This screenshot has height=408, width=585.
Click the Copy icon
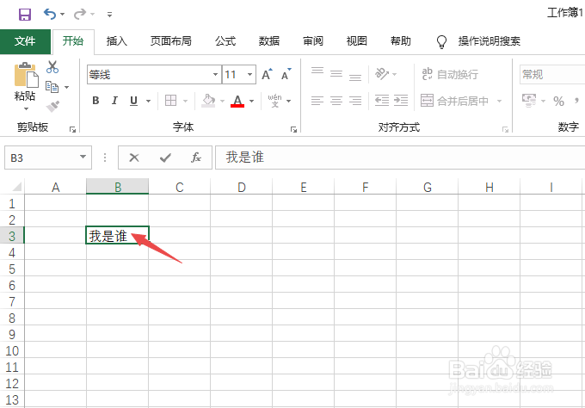coord(52,87)
